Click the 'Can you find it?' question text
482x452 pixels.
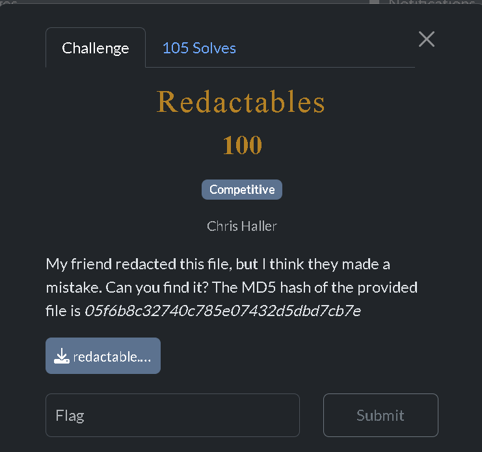click(157, 288)
